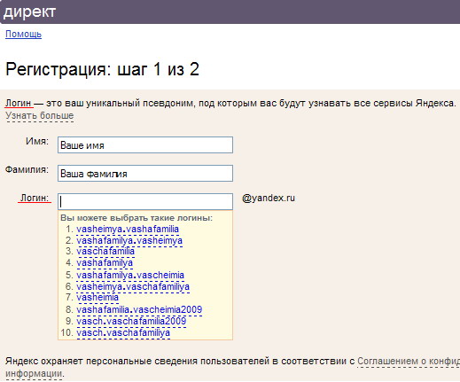Pick the short login vasheimia

click(x=97, y=297)
